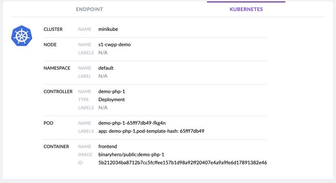Click the NODE section heading

(x=50, y=45)
